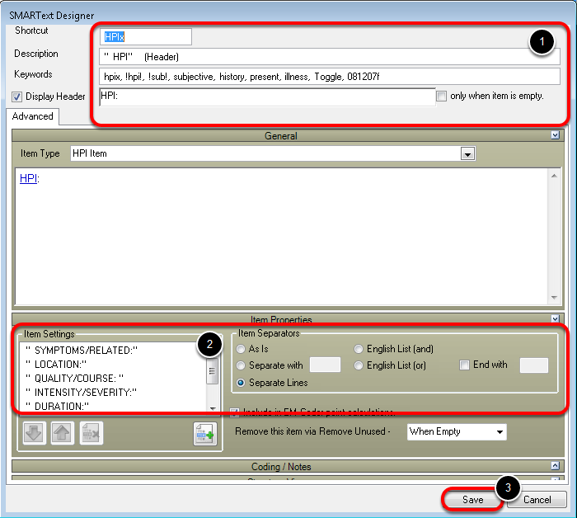Toggle Include in EM-Coder point calculations
This screenshot has height=518, width=577.
coord(234,412)
